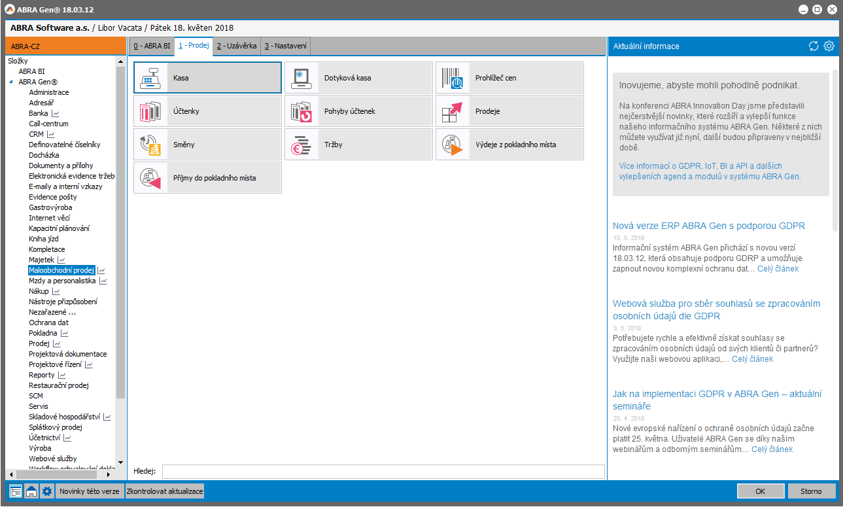Select Splátkový prodej in the tree

coord(56,427)
